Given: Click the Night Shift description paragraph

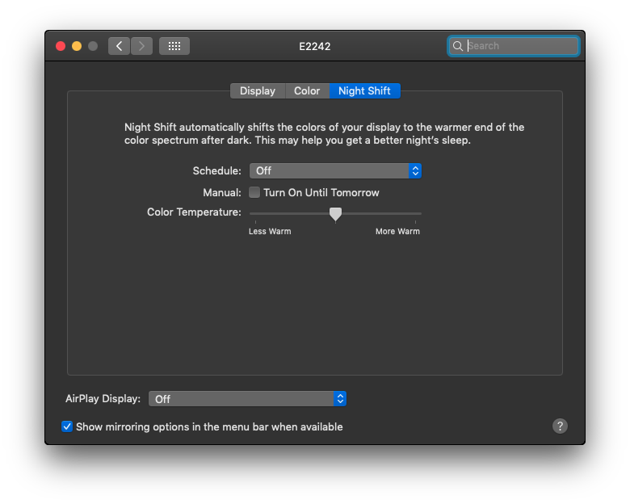Looking at the screenshot, I should point(324,133).
